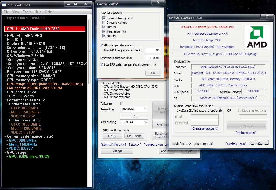This screenshot has height=190, width=276.
Task: Click the 3 - Submit button
Action: pyautogui.click(x=246, y=126)
